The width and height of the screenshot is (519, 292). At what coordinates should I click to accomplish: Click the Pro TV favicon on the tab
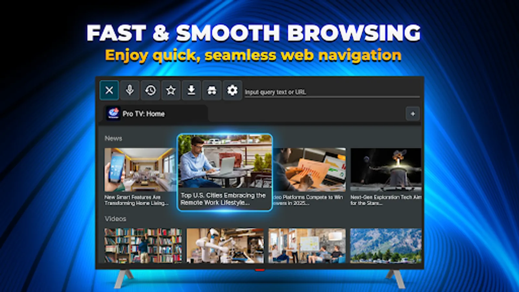point(114,114)
